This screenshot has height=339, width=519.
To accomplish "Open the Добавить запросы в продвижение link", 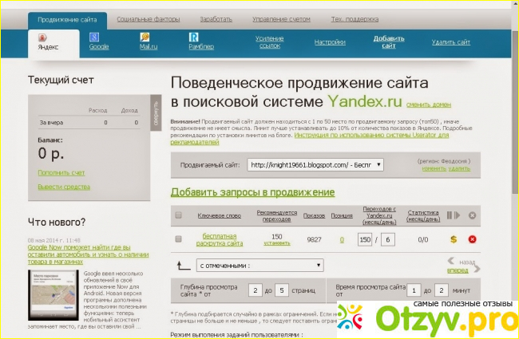I will coord(252,193).
